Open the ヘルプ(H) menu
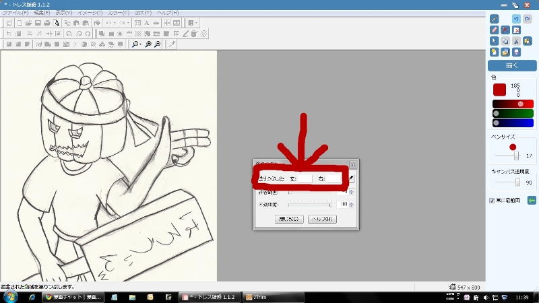The height and width of the screenshot is (303, 539). pyautogui.click(x=168, y=13)
